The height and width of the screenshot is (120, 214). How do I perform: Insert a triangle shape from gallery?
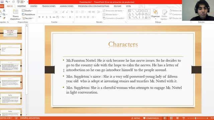[130, 14]
